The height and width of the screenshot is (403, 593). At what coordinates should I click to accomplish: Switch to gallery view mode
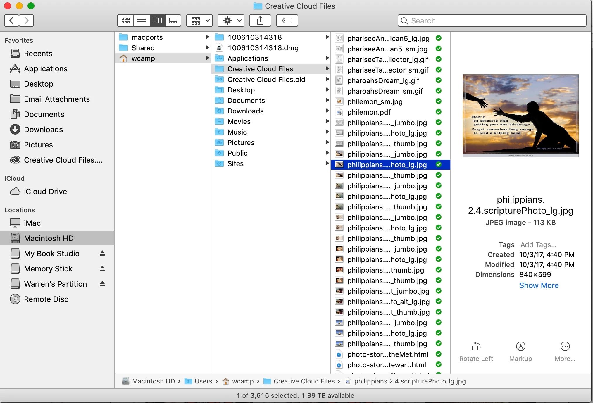tap(173, 20)
